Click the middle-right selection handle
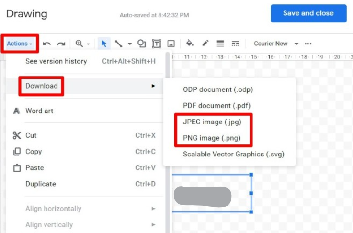 click(251, 193)
